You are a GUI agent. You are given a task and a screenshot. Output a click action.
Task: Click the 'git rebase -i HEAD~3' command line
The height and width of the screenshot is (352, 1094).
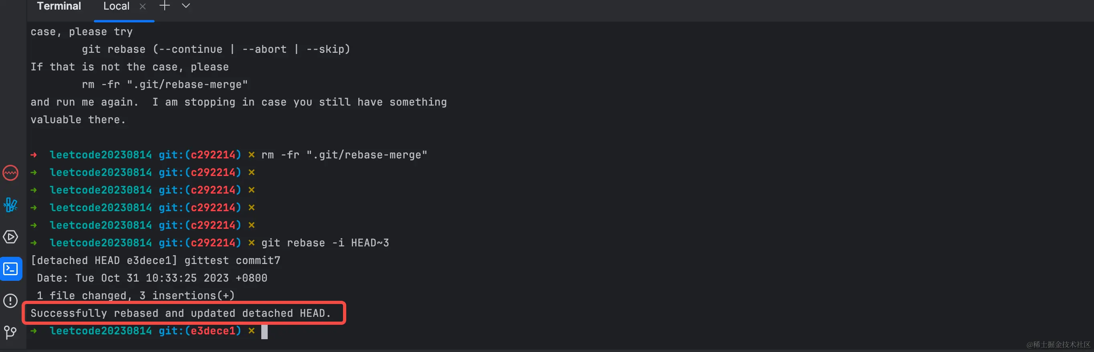325,243
